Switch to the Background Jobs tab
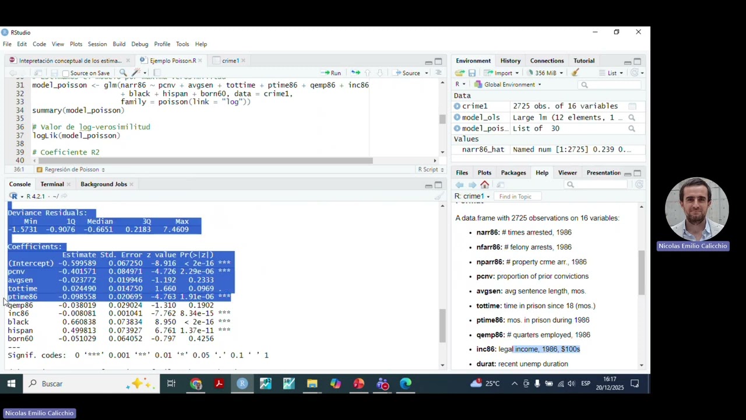 click(x=104, y=184)
